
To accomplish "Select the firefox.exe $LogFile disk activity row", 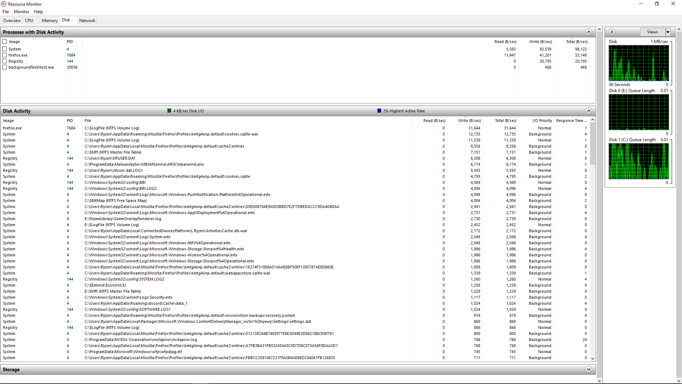I will [295, 128].
